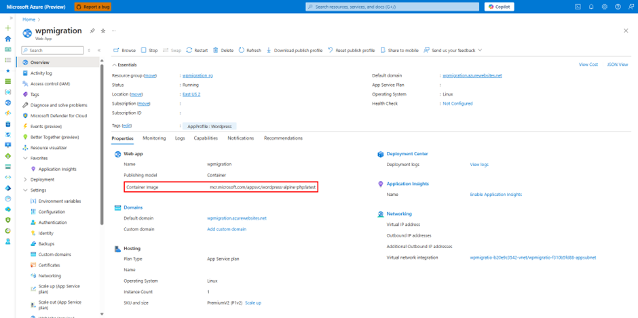638x318 pixels.
Task: Switch to the Capabilities tab
Action: (x=206, y=138)
